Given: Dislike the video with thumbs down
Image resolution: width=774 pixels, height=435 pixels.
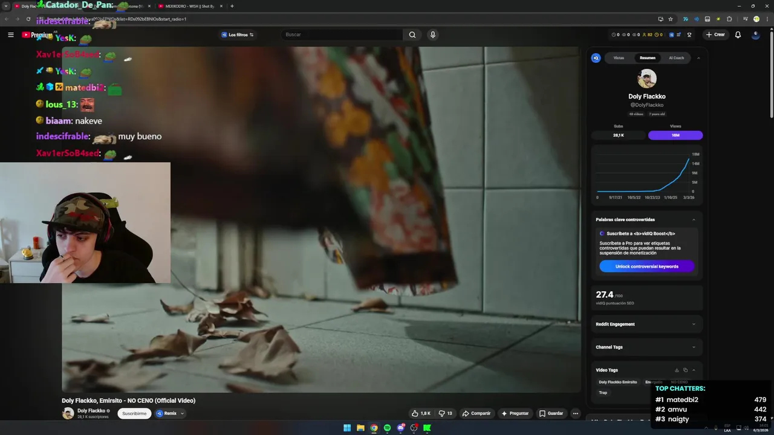Looking at the screenshot, I should pos(446,413).
